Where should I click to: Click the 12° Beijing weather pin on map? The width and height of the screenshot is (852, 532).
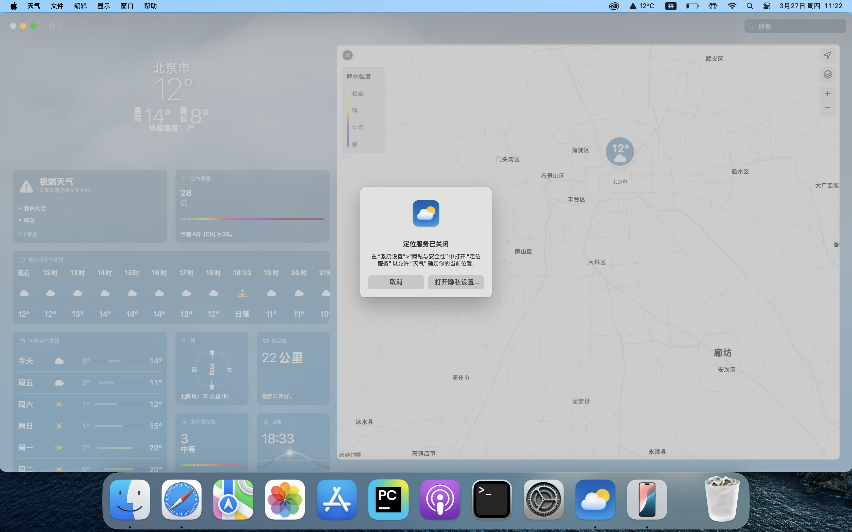pyautogui.click(x=620, y=152)
